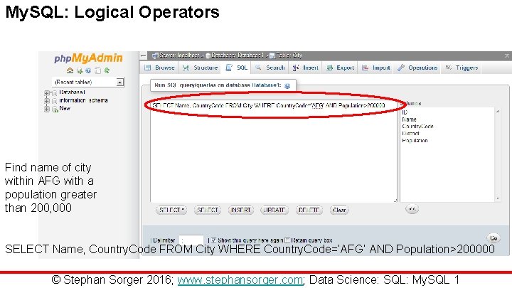512x288 pixels.
Task: Click the Database1 tree database icon
Action: 54,93
